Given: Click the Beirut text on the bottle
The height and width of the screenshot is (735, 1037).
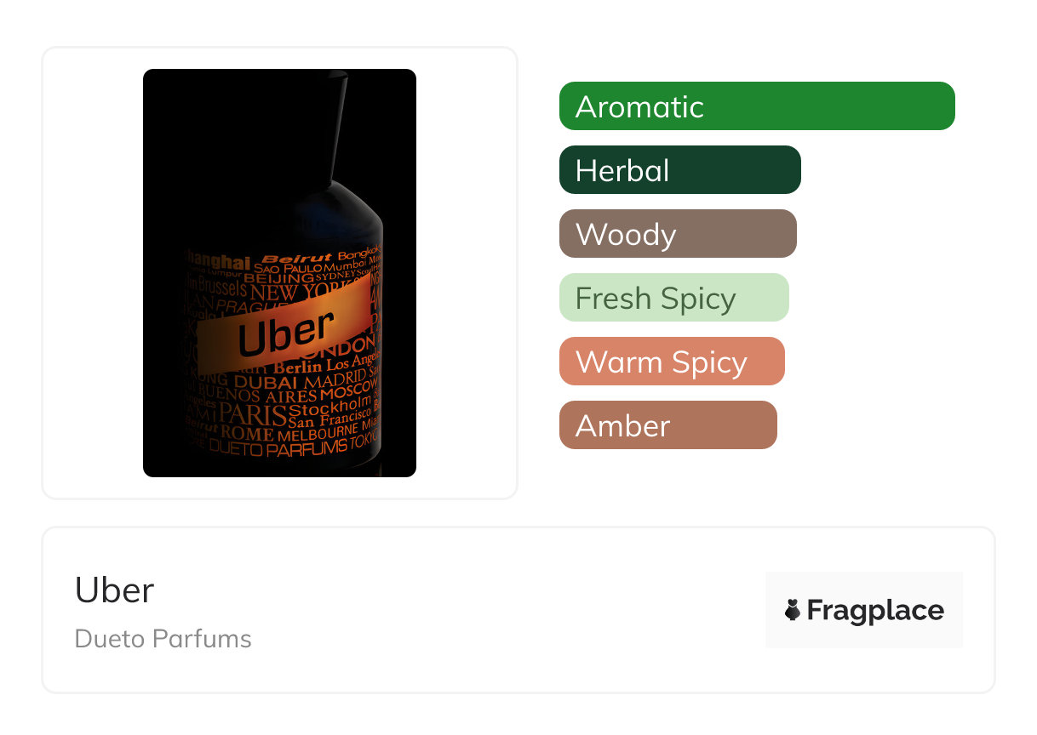Looking at the screenshot, I should pos(295,258).
